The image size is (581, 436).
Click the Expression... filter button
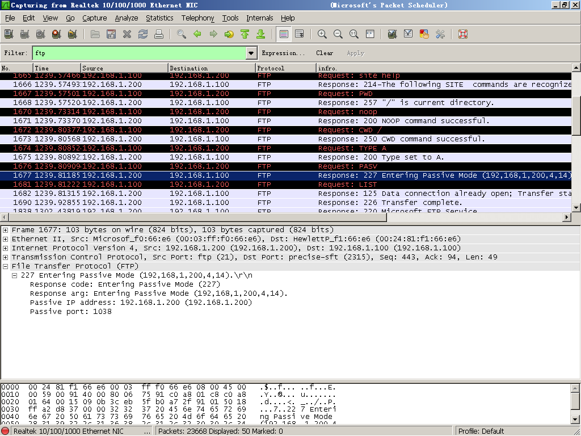click(283, 53)
